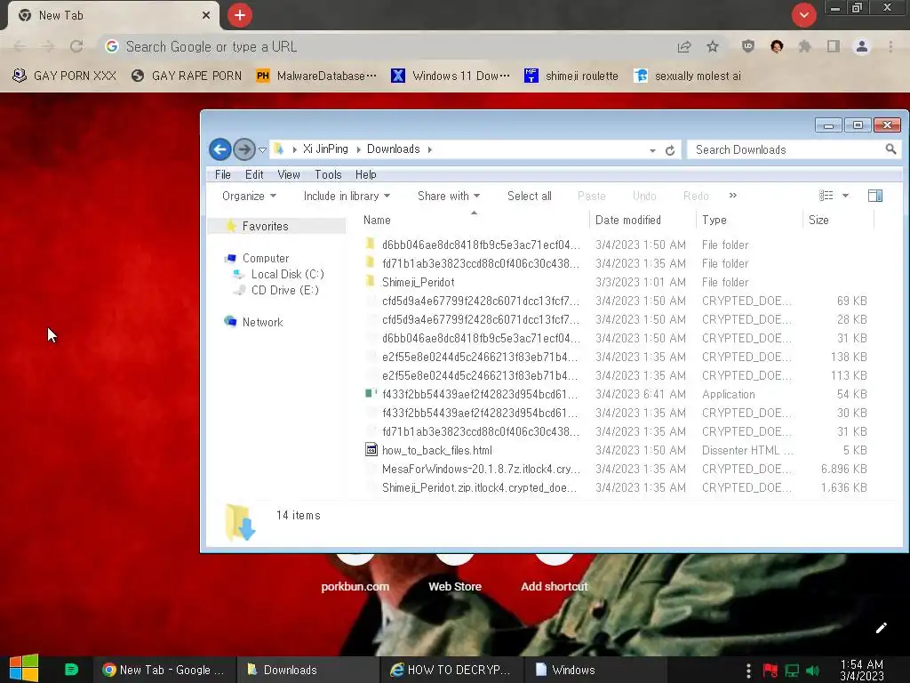The image size is (910, 683).
Task: Click the Explorer forward arrow button
Action: click(x=244, y=149)
